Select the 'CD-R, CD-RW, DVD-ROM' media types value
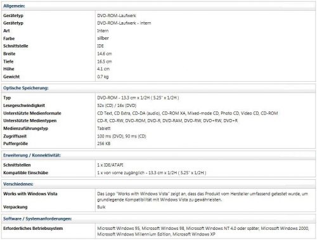The width and height of the screenshot is (317, 240). [x=167, y=121]
